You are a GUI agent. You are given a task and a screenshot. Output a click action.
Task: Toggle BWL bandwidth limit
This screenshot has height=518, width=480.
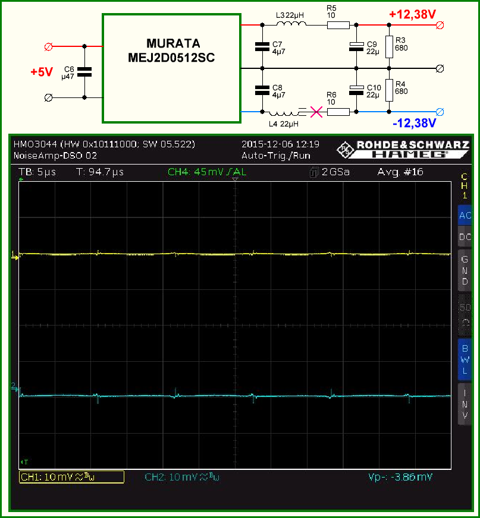tap(465, 359)
